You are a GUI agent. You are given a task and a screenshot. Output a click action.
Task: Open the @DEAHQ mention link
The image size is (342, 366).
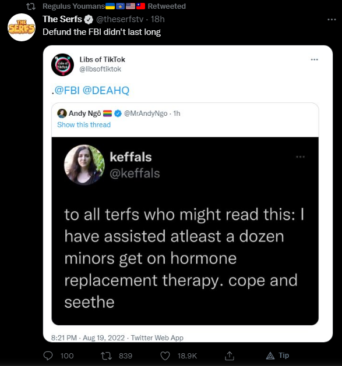coord(106,90)
